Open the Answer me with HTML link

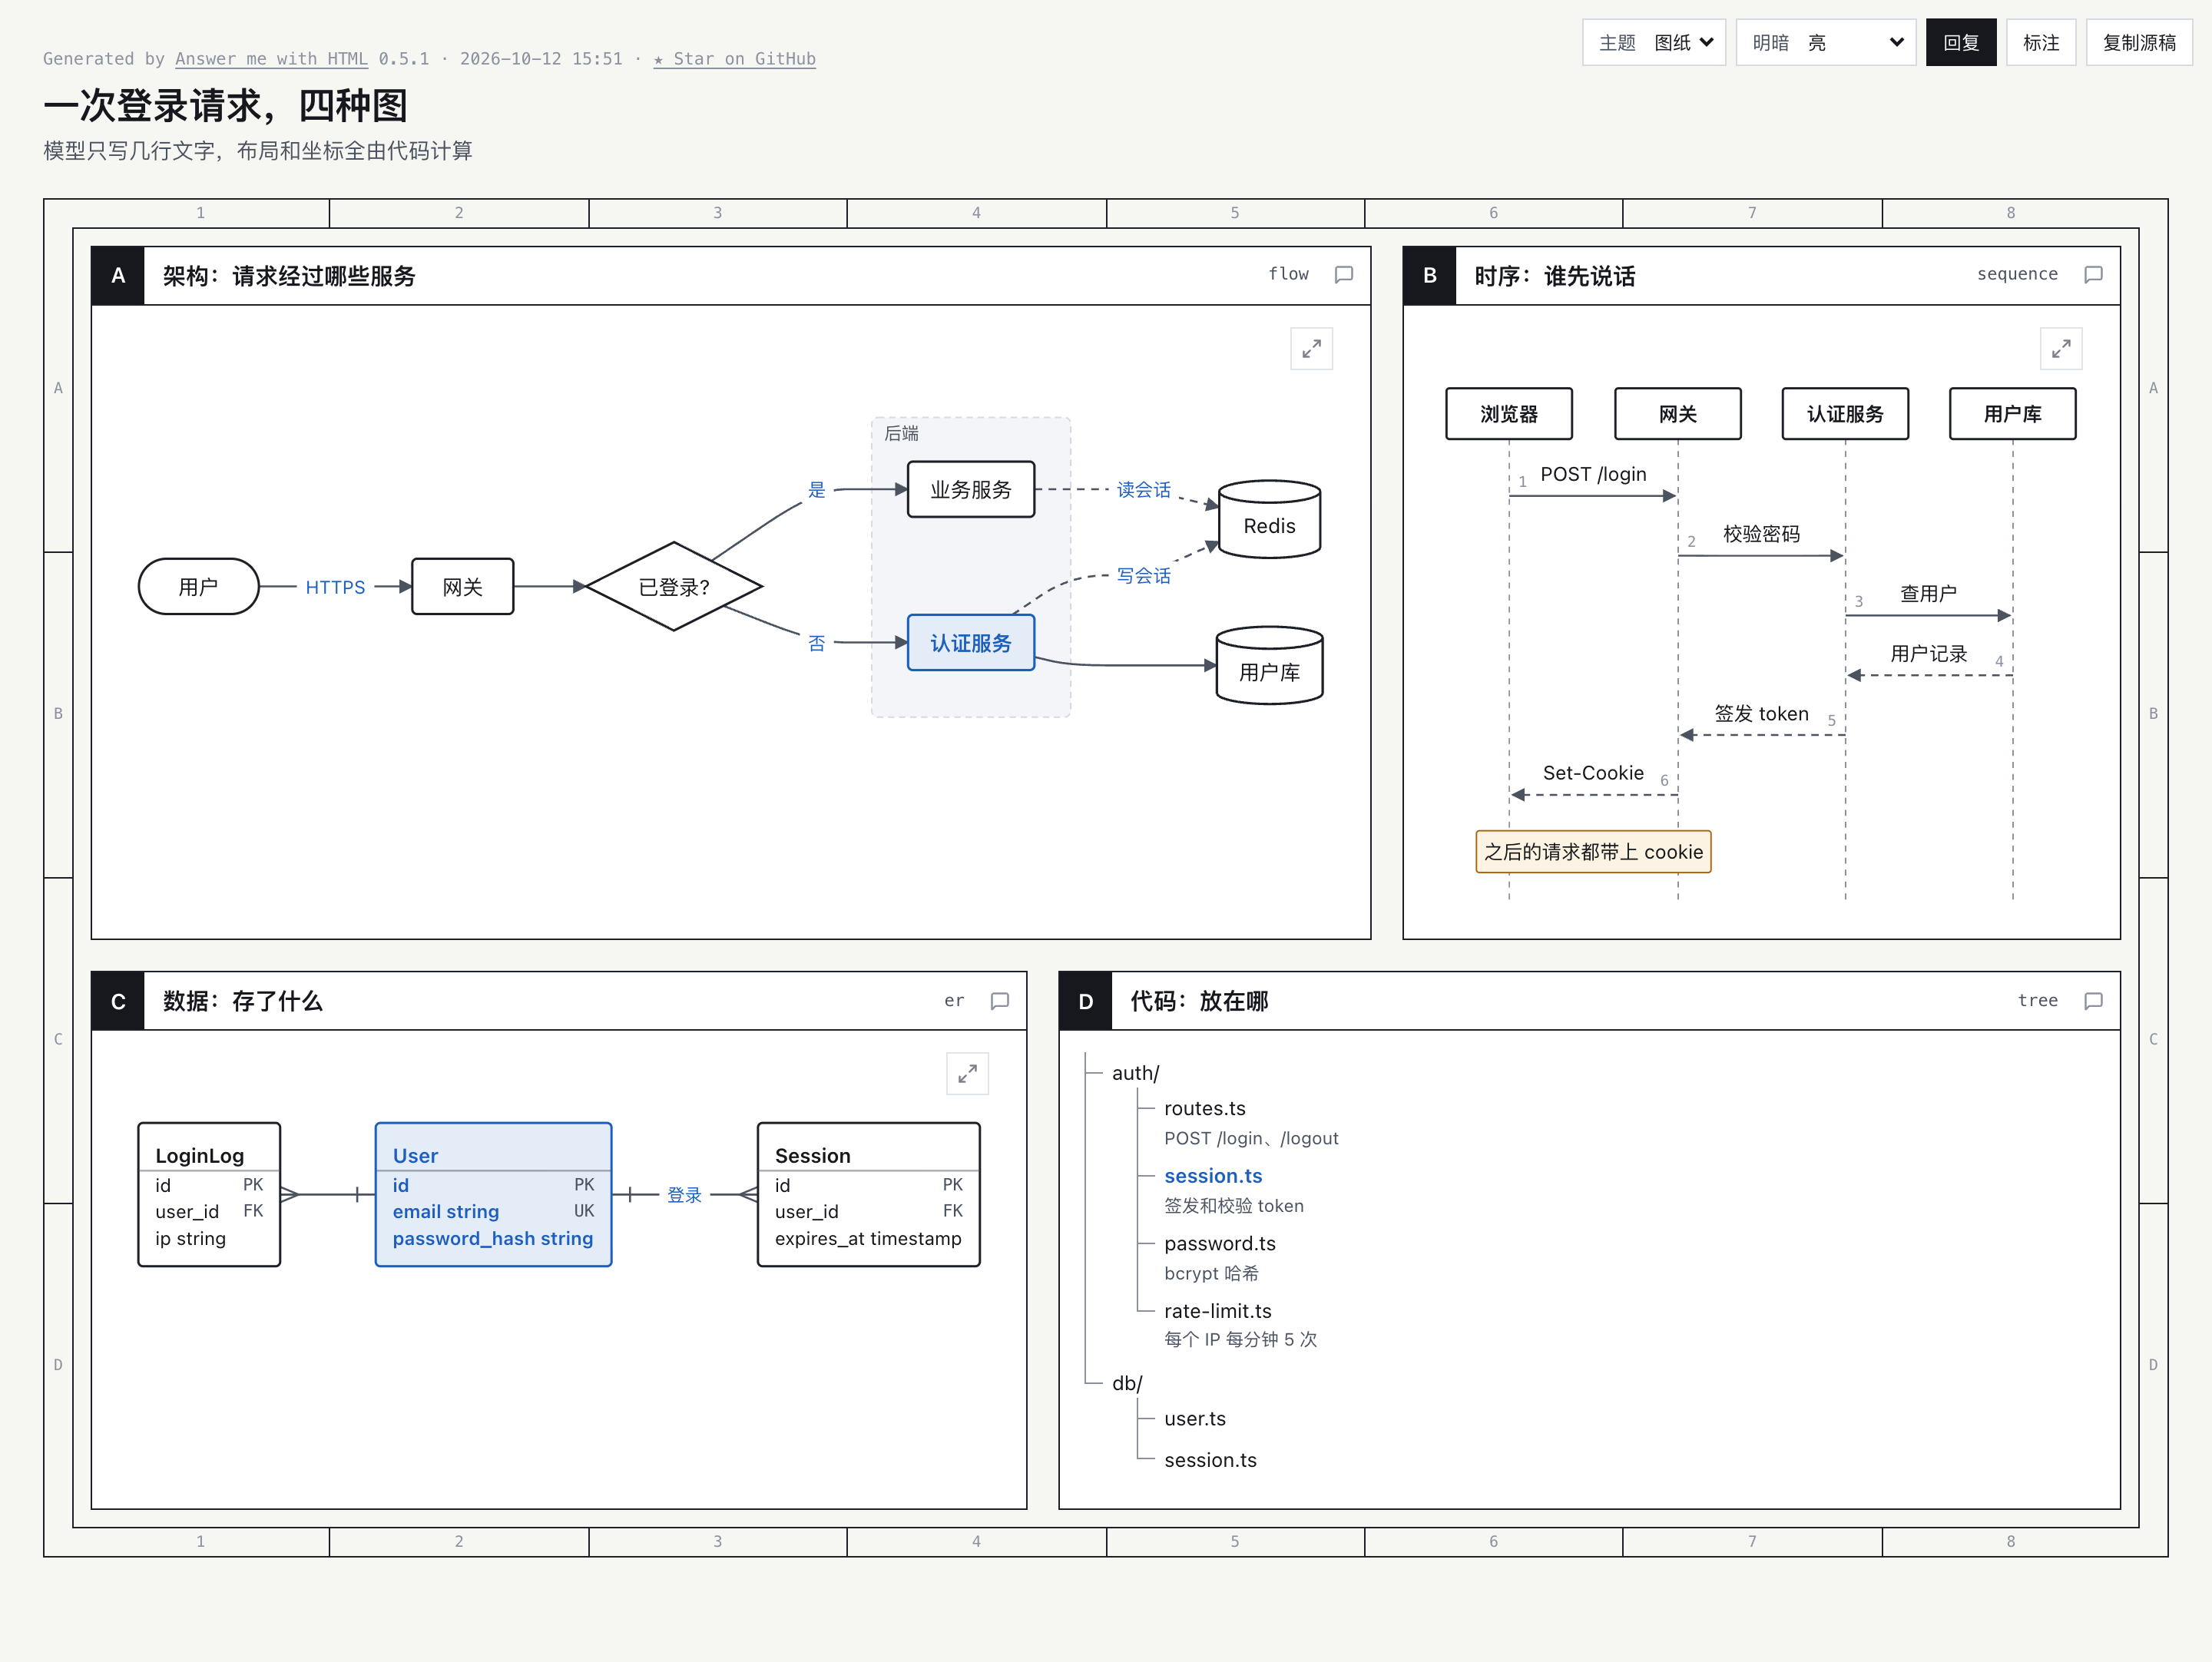pos(271,59)
